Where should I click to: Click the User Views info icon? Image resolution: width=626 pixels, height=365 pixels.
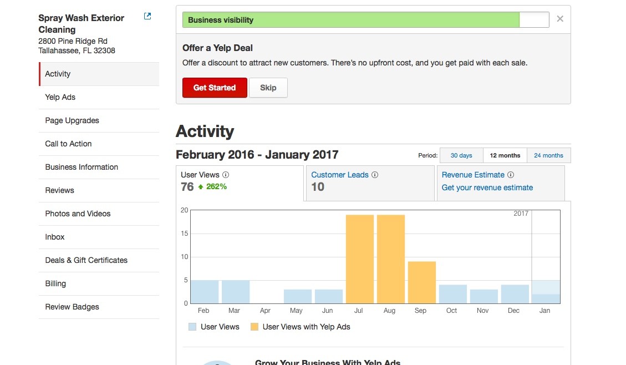click(x=226, y=175)
